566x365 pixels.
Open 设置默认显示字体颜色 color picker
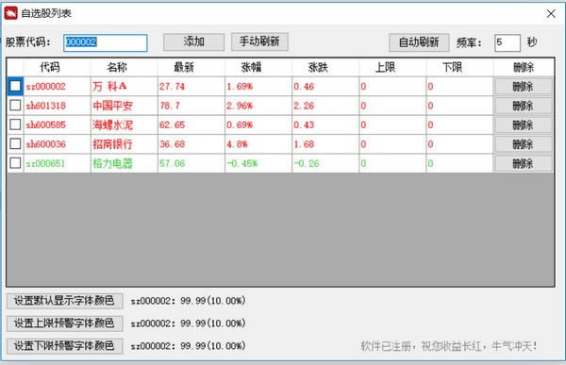coord(64,301)
